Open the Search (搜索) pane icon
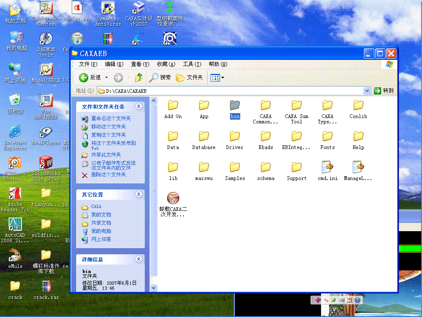Screen dimensions: 422x317 tap(153, 77)
